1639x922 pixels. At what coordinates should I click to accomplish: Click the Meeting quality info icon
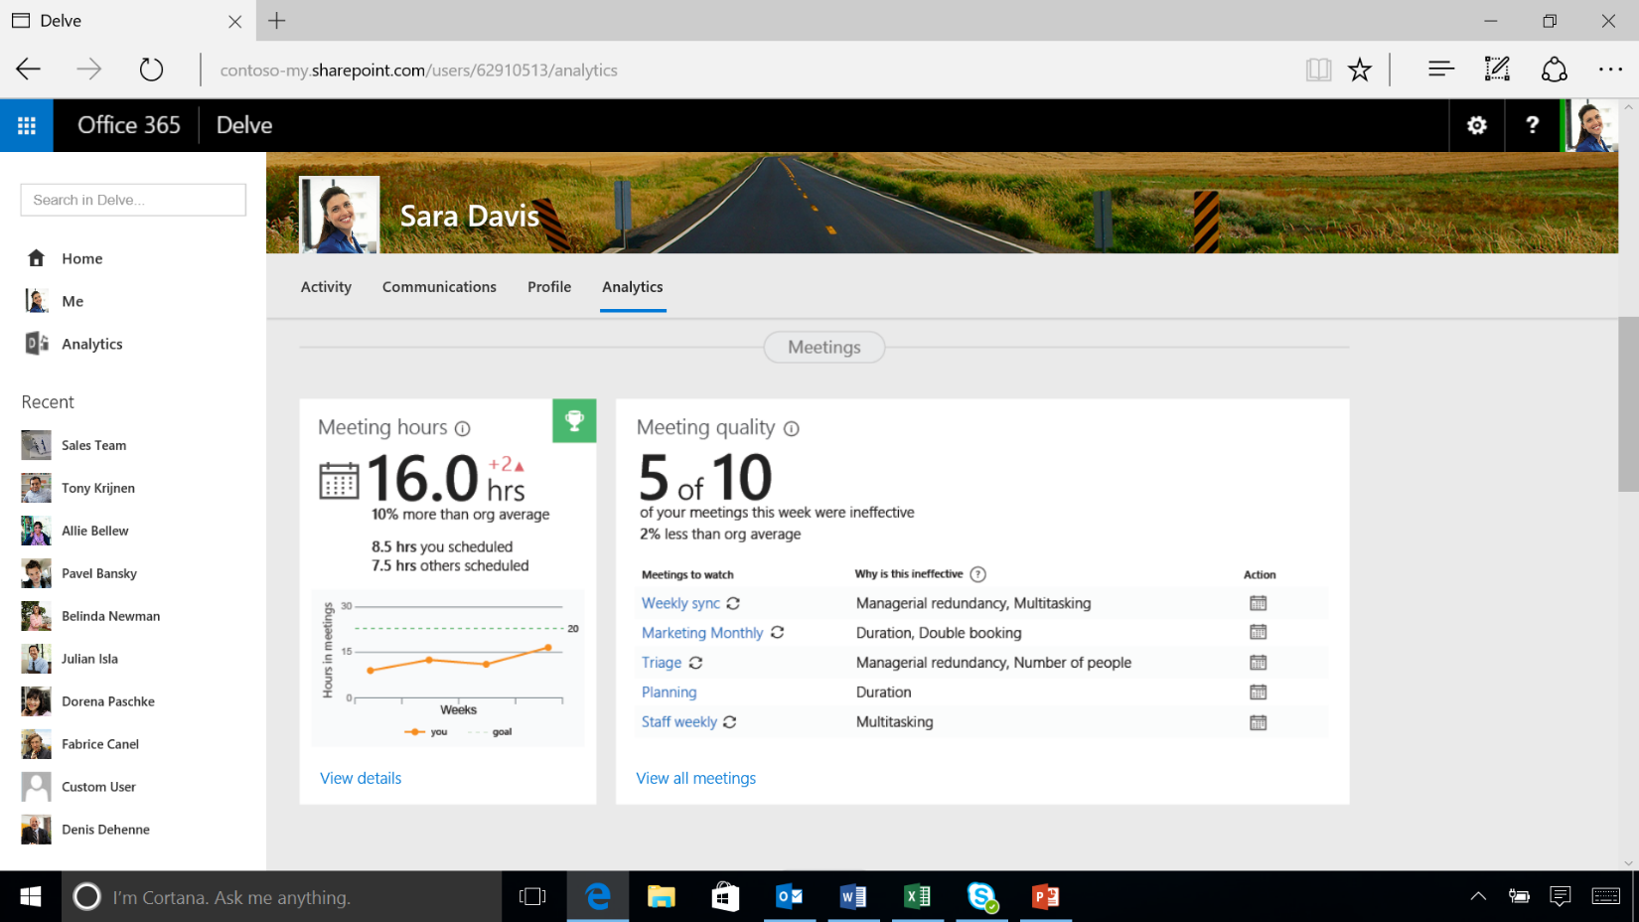coord(791,429)
